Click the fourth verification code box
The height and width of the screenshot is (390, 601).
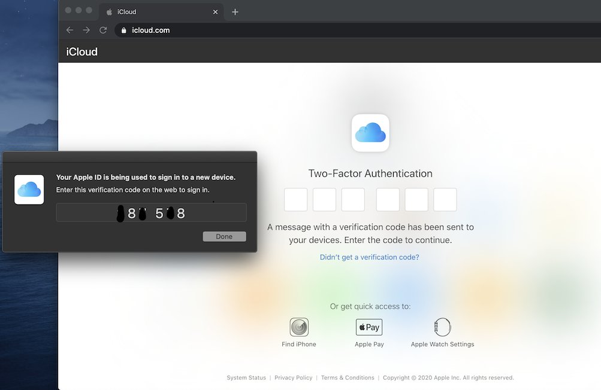388,199
